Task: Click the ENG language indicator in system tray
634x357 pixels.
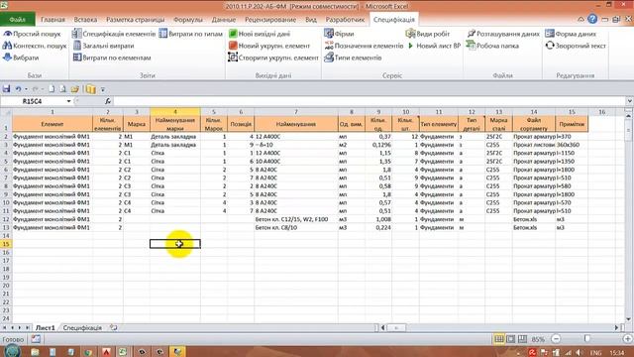Action: coord(595,353)
